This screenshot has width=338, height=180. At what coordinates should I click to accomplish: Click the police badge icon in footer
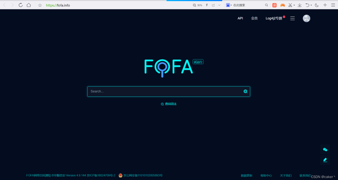point(120,176)
